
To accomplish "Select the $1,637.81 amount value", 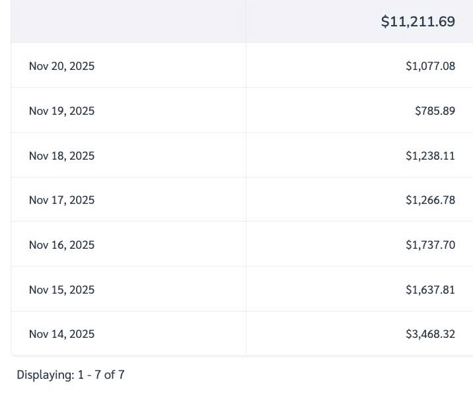I will pos(430,290).
